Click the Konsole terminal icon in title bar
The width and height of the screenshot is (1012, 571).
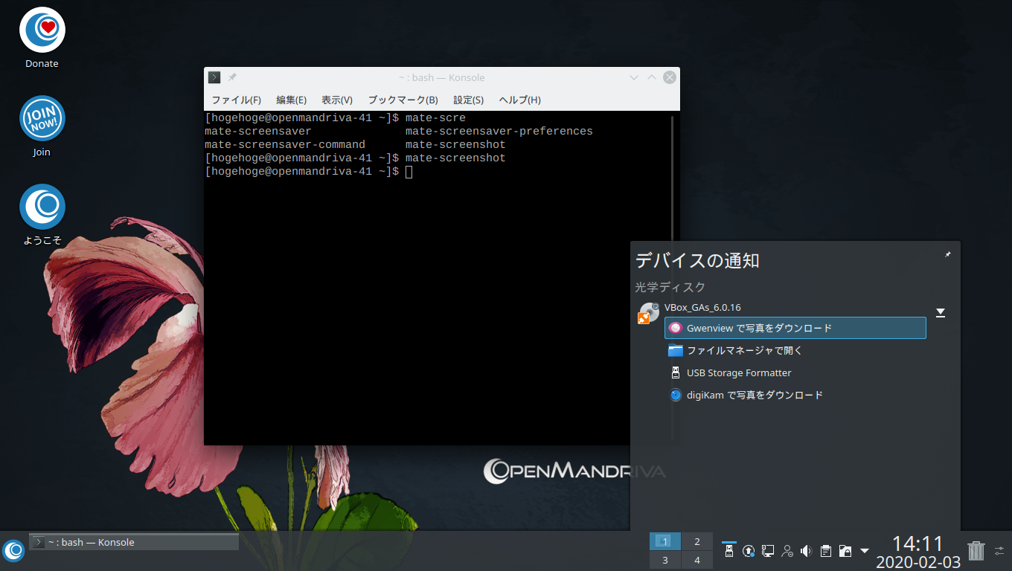pyautogui.click(x=214, y=77)
